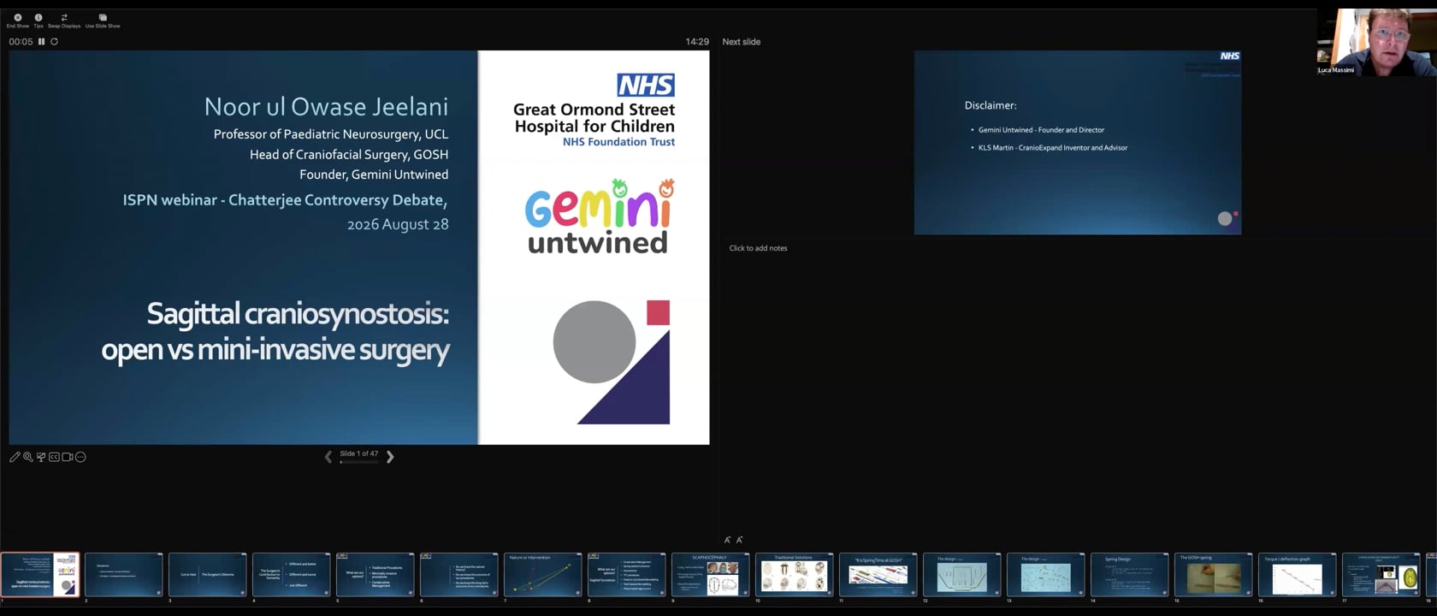Open the more options ellipsis menu

point(80,457)
